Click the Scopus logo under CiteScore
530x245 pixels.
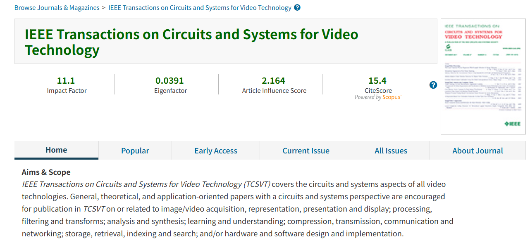[x=392, y=97]
